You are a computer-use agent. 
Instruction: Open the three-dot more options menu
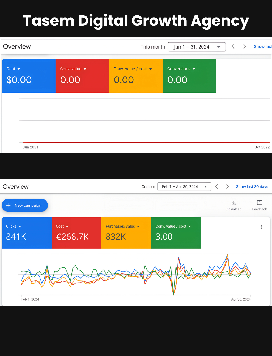[x=262, y=227]
